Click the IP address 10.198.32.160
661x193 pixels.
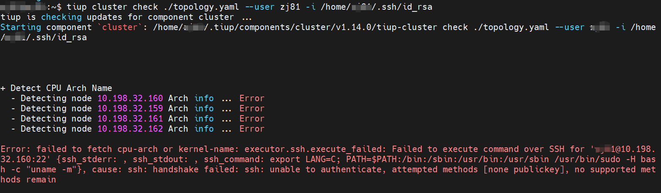pos(130,98)
